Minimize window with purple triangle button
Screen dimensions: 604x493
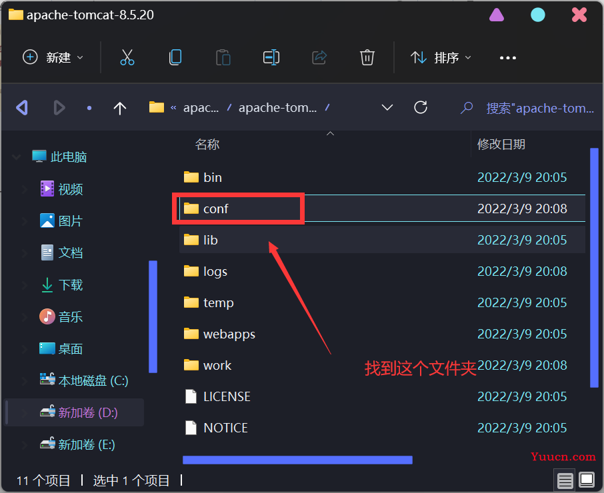tap(497, 15)
